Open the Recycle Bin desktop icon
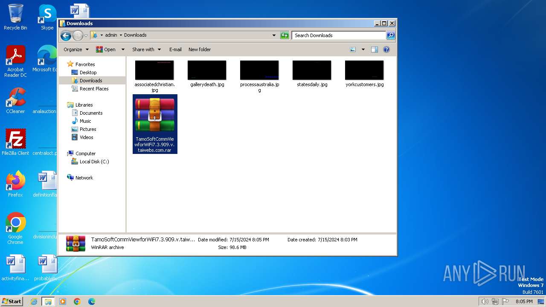Screen dimensions: 546x307 [15, 17]
